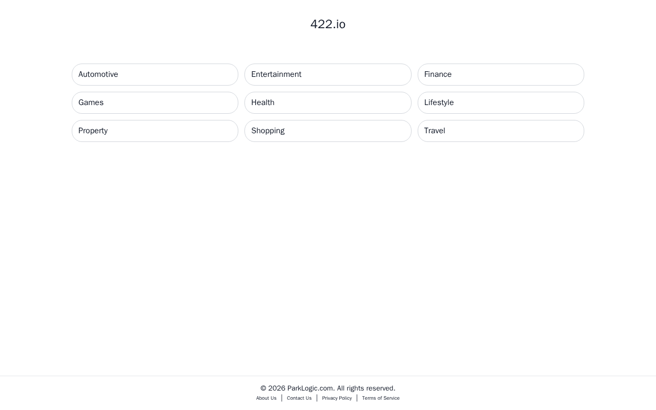The image size is (656, 410).
Task: Check wellness results via Health pill
Action: [328, 102]
